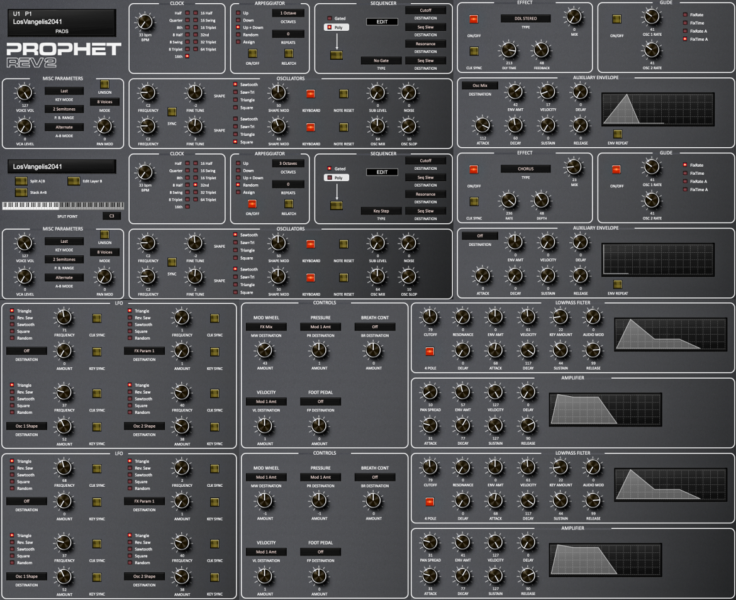Open the sequencer 'Key Step' type dropdown
This screenshot has width=736, height=600.
[x=381, y=211]
